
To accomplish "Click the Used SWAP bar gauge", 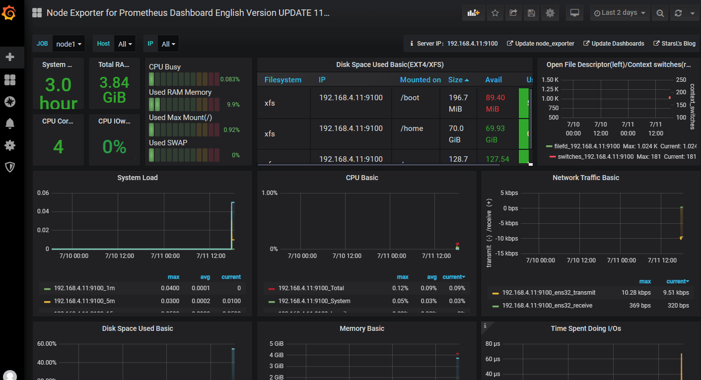I will [x=184, y=155].
